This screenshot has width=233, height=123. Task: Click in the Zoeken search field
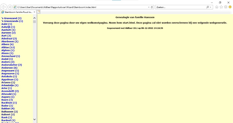[180, 7]
